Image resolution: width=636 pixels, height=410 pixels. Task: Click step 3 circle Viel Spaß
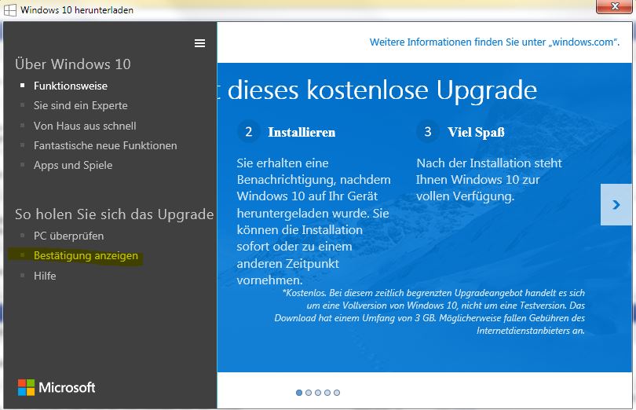tap(427, 131)
